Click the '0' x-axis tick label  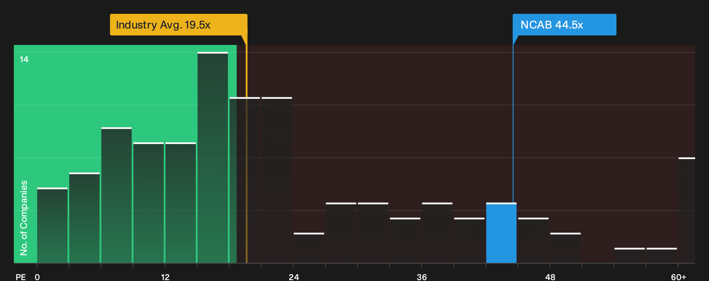point(37,277)
